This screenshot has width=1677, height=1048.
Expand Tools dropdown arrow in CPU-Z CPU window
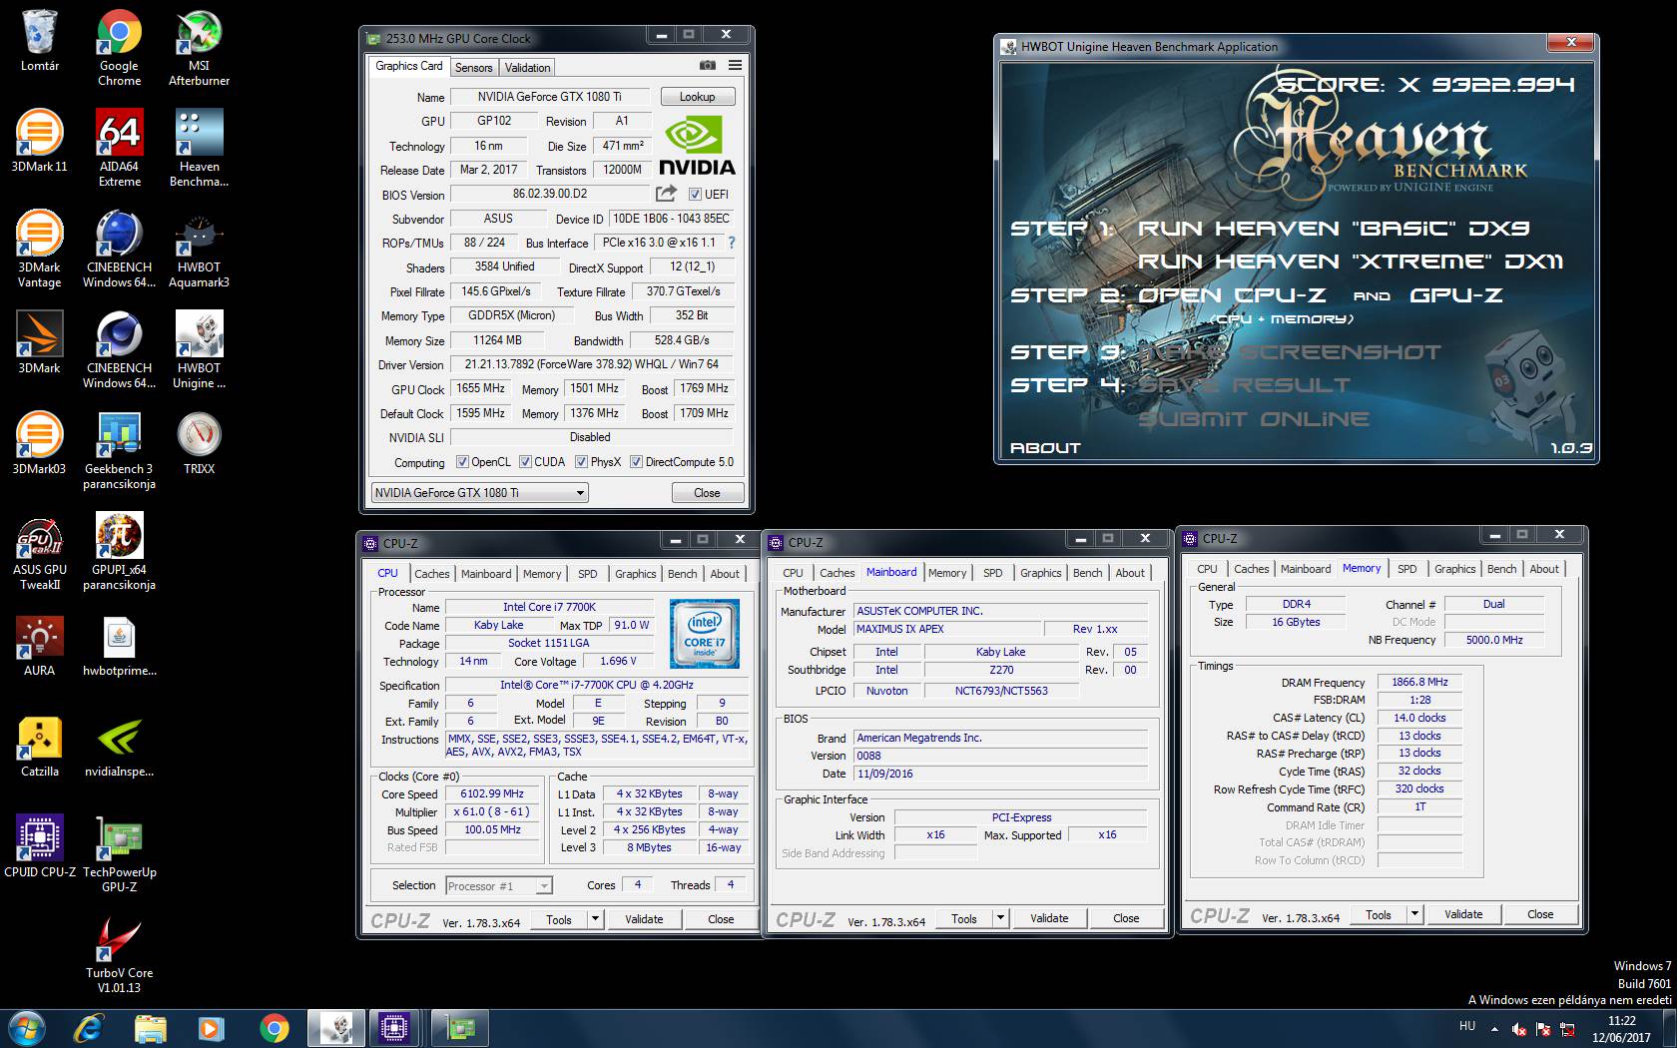596,919
